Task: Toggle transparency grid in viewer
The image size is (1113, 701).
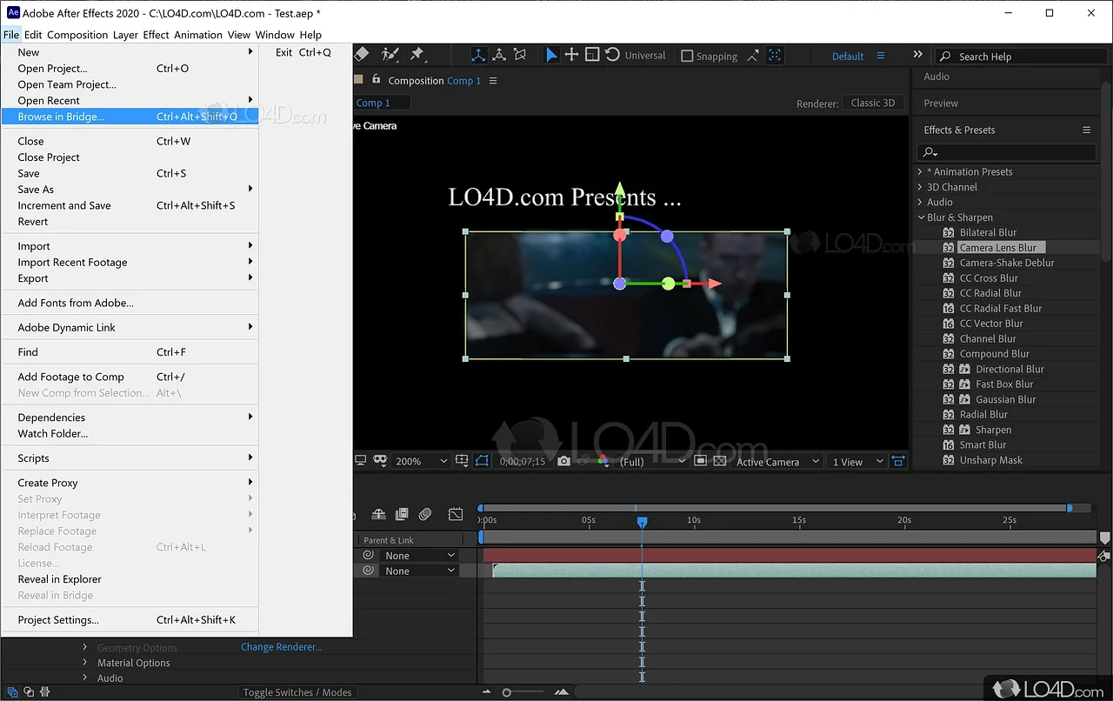Action: (x=719, y=461)
